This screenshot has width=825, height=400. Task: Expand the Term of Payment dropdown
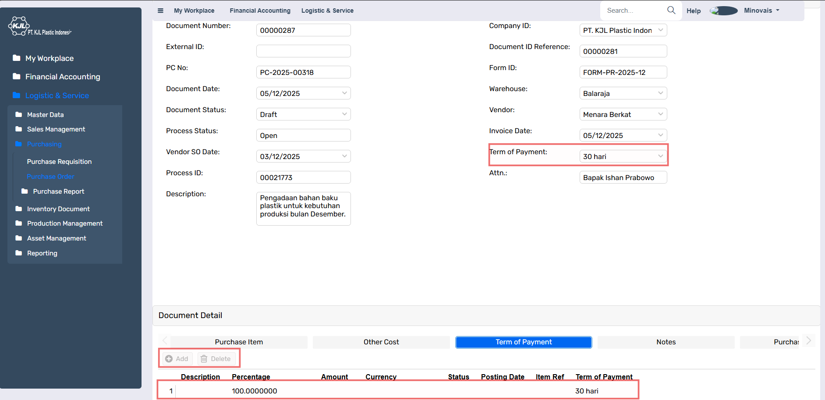click(660, 156)
